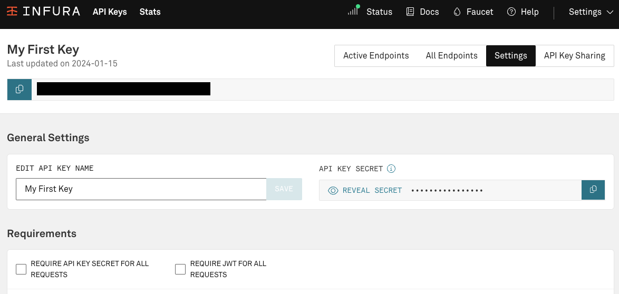The image size is (619, 294).
Task: Click the Faucet droplet icon
Action: (x=457, y=12)
